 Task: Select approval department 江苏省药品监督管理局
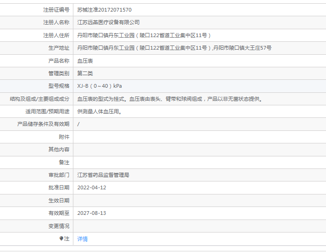[x=103, y=175]
